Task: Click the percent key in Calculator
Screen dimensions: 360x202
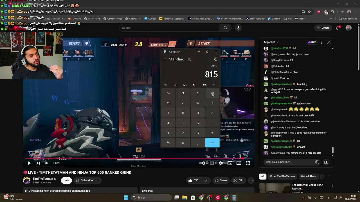Action: (x=168, y=93)
